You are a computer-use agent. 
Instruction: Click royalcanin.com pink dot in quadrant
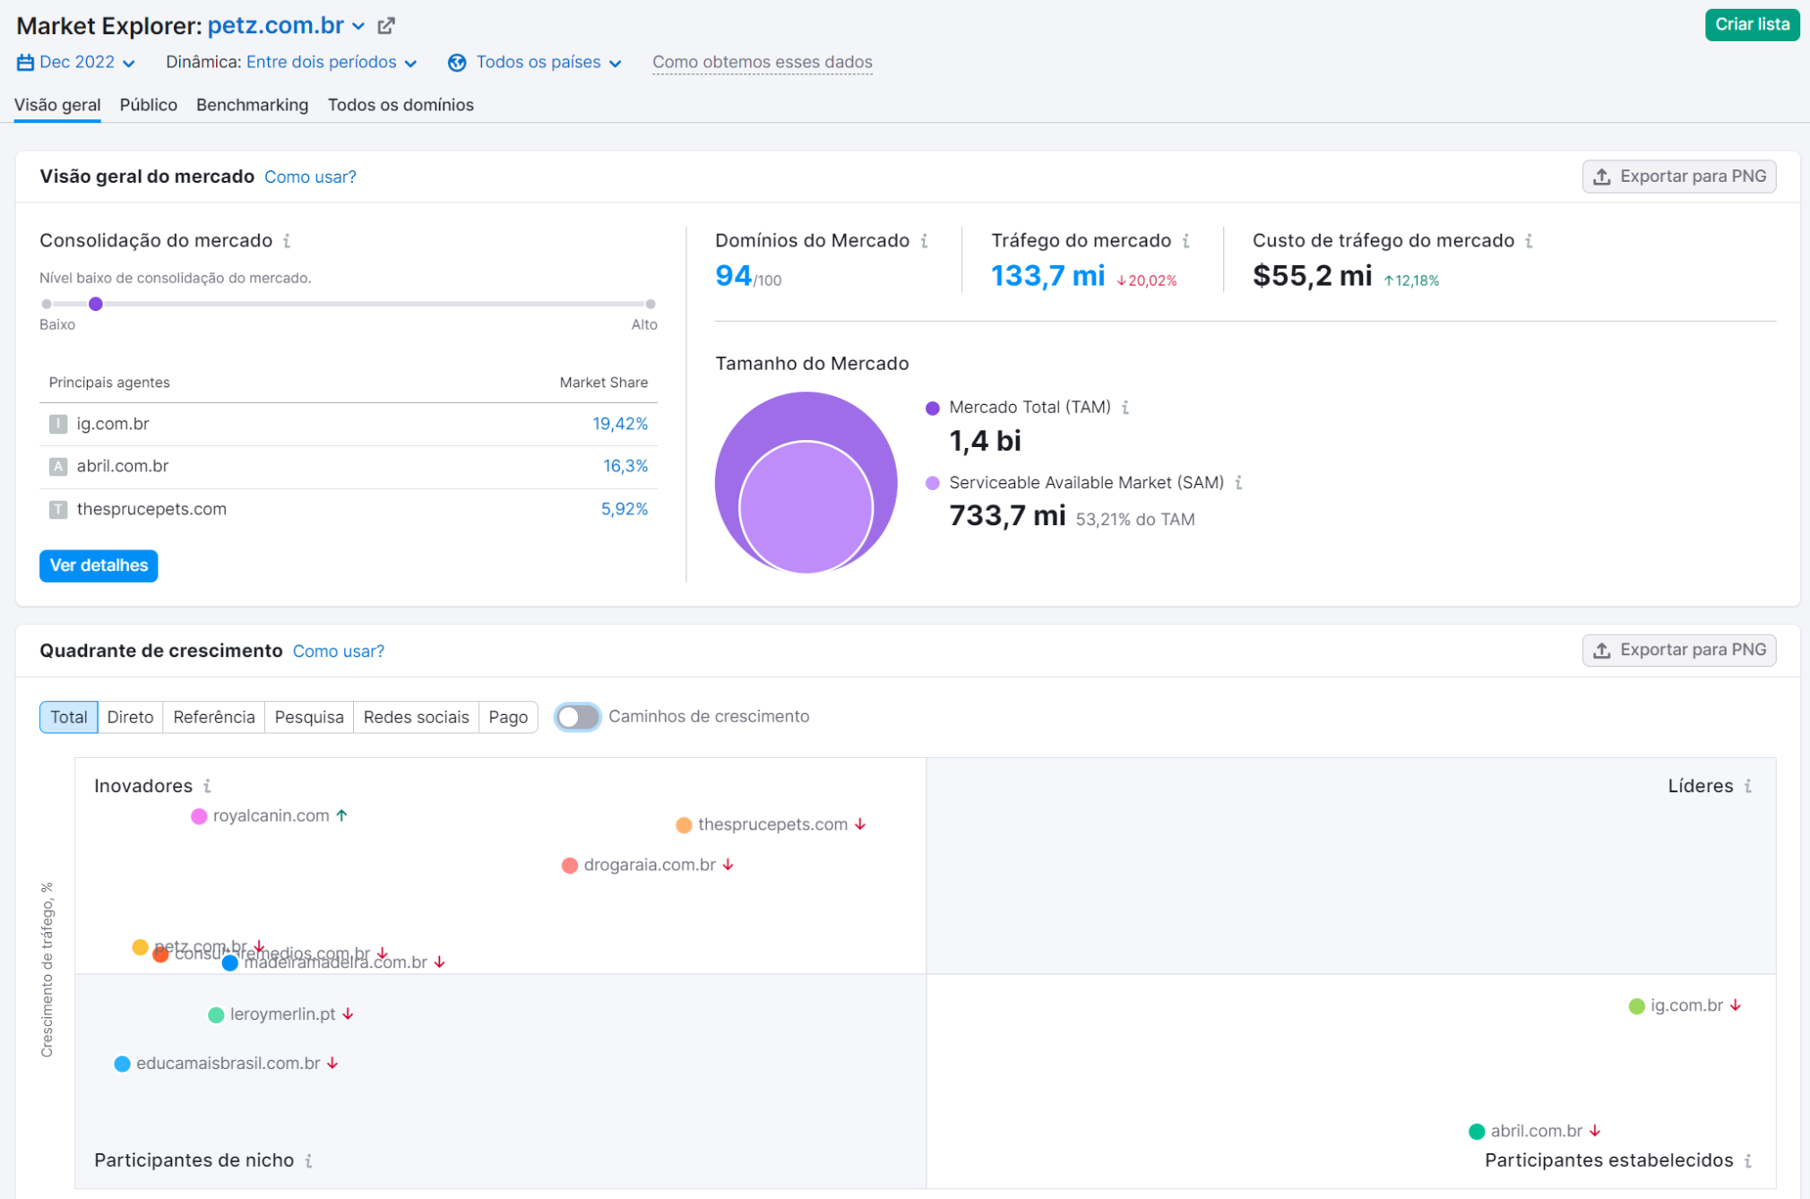(x=199, y=816)
